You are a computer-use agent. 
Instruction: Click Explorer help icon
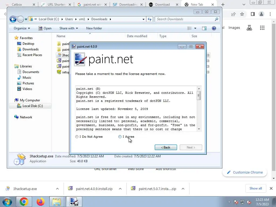(x=214, y=28)
